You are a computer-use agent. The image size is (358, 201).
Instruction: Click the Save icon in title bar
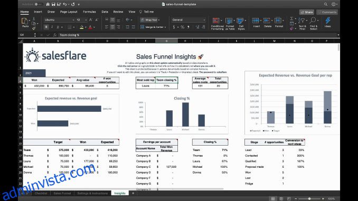click(x=53, y=4)
